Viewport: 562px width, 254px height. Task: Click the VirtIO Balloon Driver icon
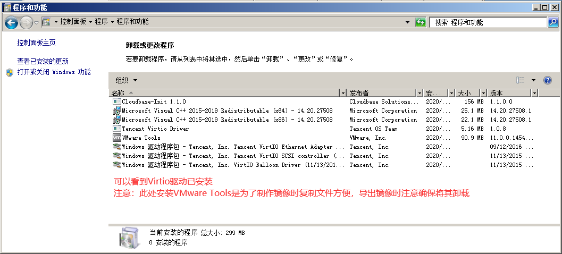click(117, 165)
